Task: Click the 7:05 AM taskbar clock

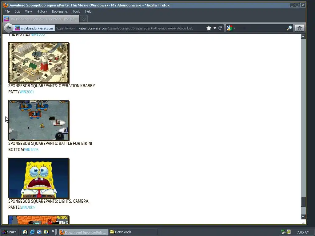Action: coord(303,232)
